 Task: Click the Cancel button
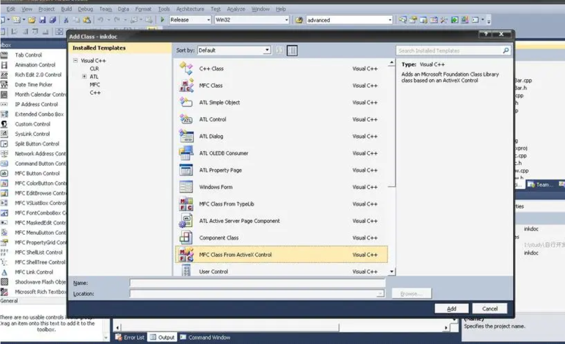click(490, 309)
